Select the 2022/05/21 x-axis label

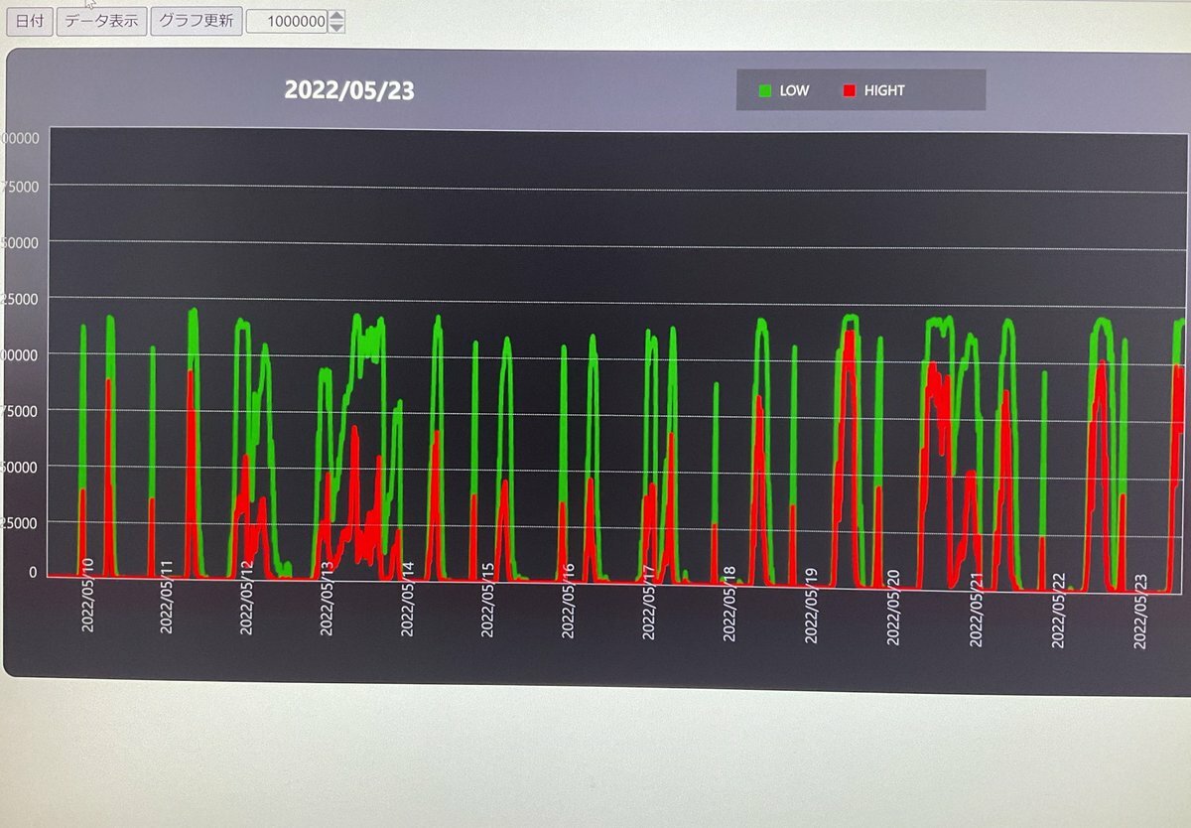click(x=977, y=609)
